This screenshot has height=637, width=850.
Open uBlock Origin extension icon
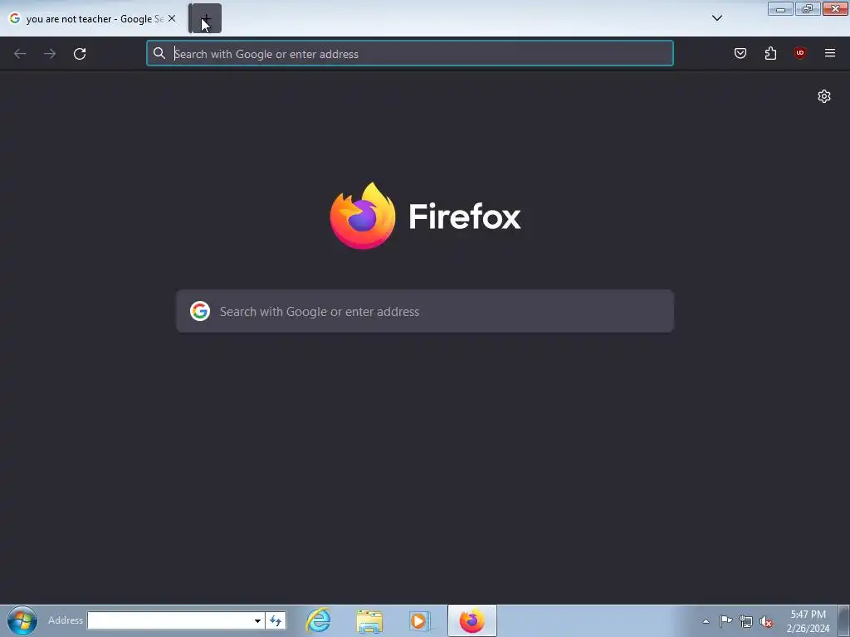coord(799,53)
